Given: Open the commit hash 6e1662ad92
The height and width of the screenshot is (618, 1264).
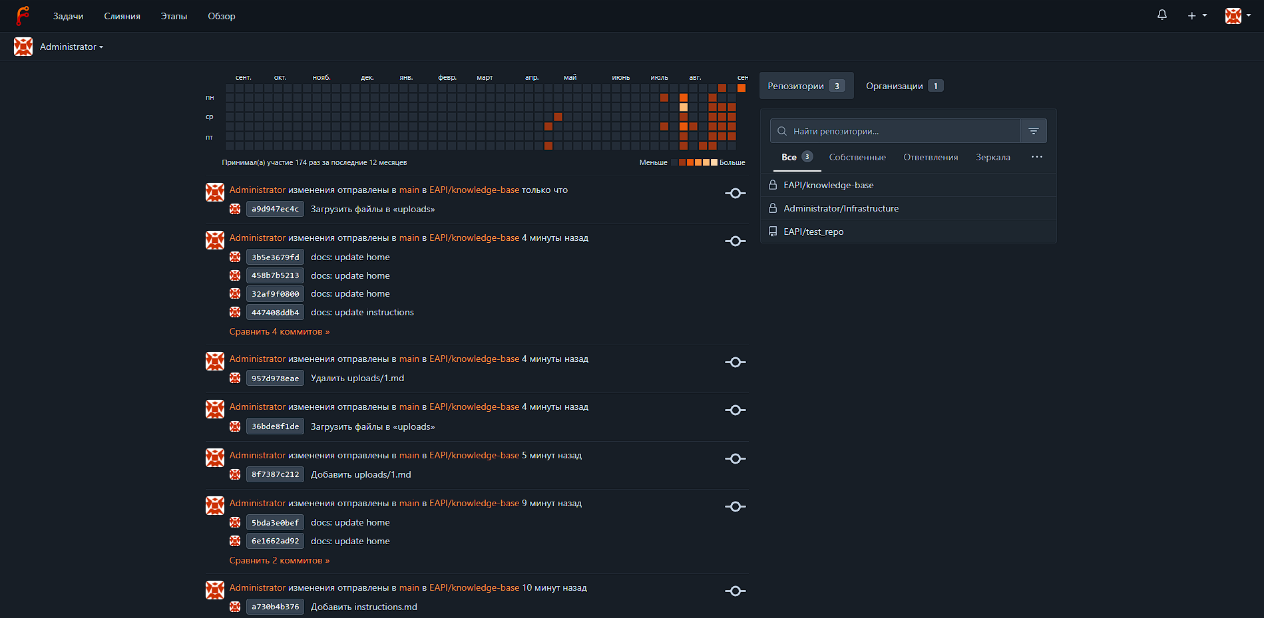Looking at the screenshot, I should point(275,541).
